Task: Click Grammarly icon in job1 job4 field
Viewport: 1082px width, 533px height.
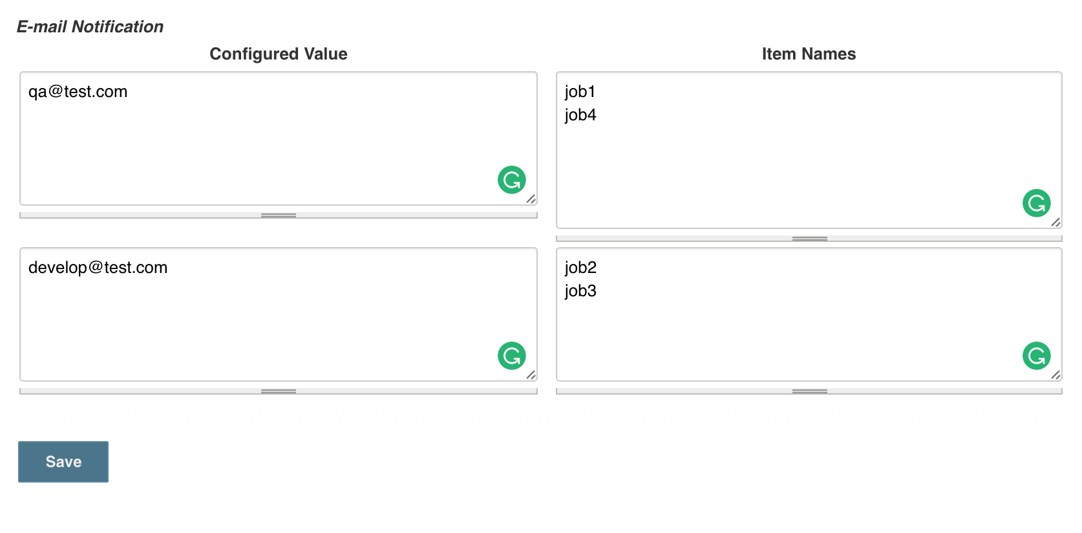Action: coord(1037,203)
